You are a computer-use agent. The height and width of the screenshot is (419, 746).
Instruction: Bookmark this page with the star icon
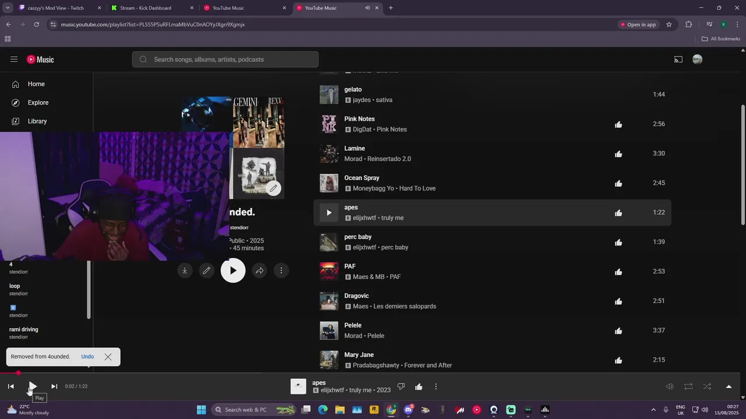pyautogui.click(x=669, y=24)
